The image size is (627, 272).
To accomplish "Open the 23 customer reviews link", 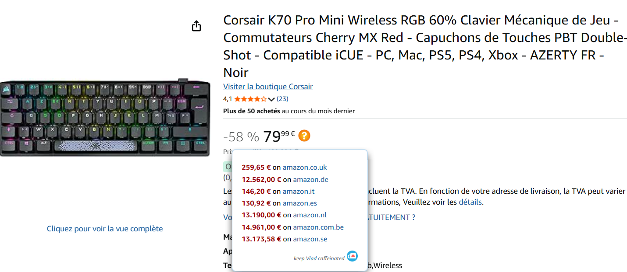I will point(282,99).
